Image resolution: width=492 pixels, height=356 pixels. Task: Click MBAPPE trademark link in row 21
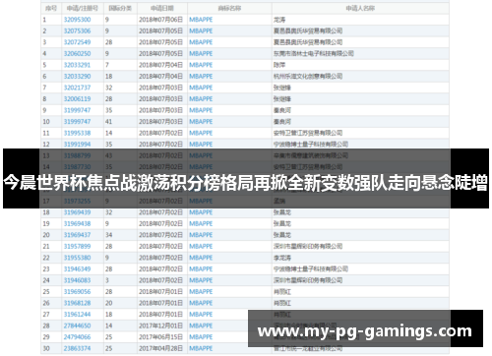click(201, 247)
